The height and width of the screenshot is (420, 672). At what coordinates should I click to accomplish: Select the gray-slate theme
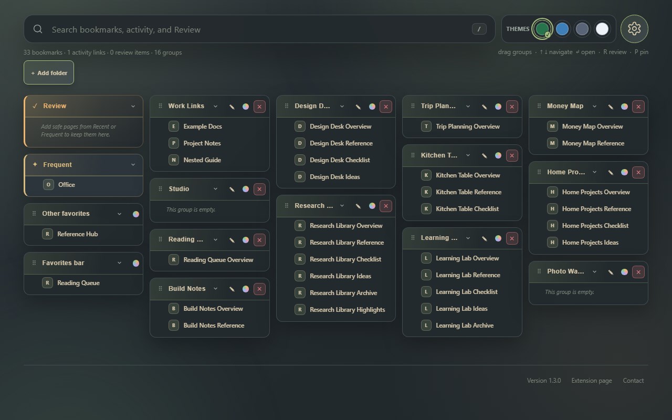point(582,29)
